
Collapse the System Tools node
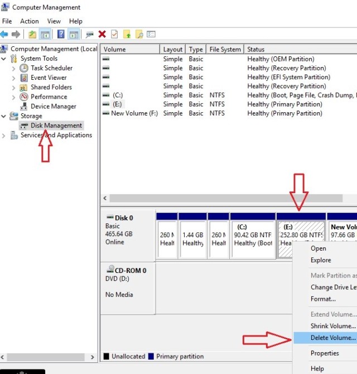(x=3, y=59)
